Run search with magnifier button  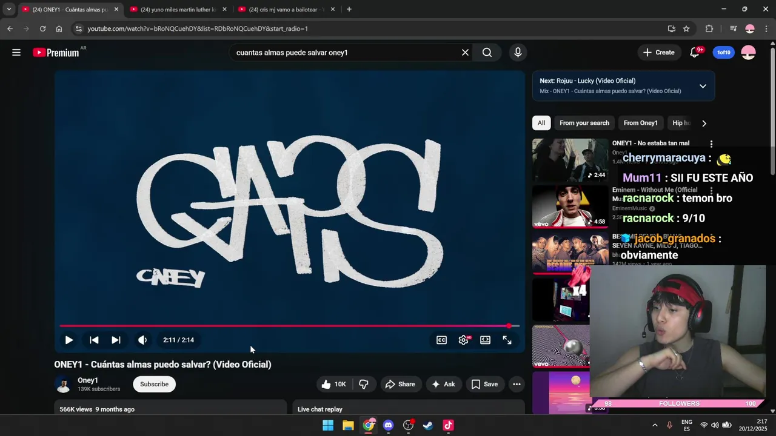[x=487, y=53]
